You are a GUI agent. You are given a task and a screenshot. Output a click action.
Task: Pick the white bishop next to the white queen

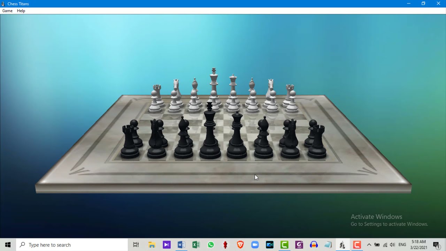coord(252,85)
